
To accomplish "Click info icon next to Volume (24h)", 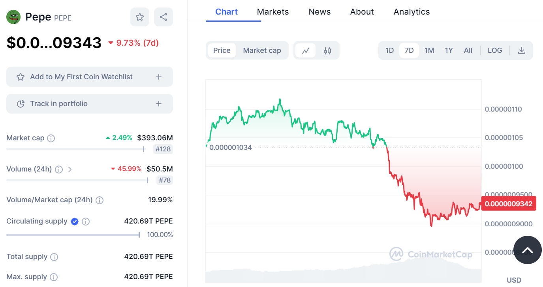I will click(x=59, y=170).
